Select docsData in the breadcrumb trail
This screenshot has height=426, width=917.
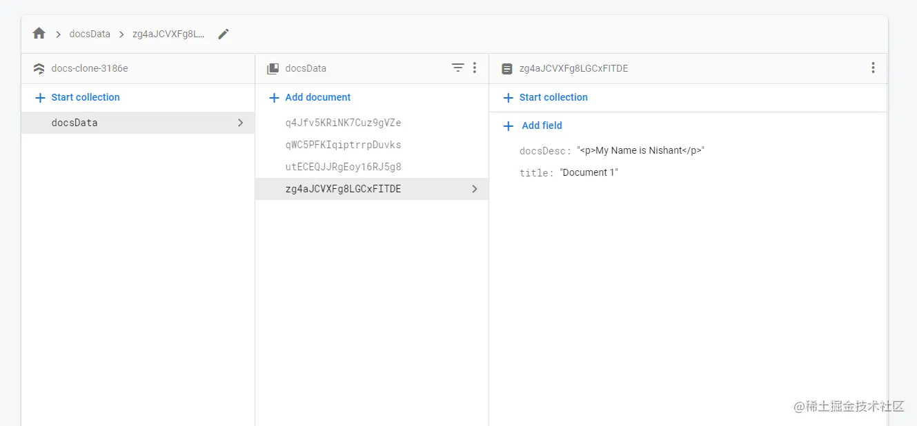[x=90, y=33]
